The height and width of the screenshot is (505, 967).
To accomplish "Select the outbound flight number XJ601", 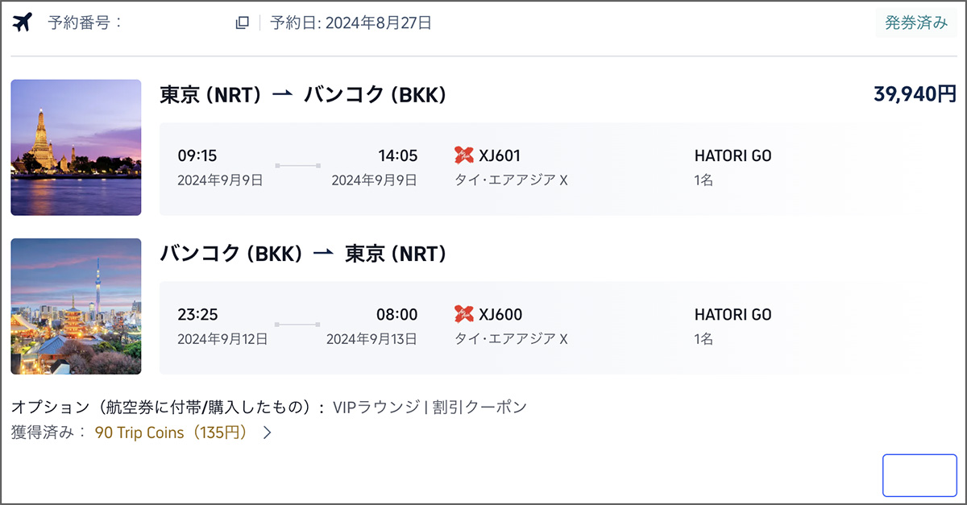I will [x=500, y=155].
